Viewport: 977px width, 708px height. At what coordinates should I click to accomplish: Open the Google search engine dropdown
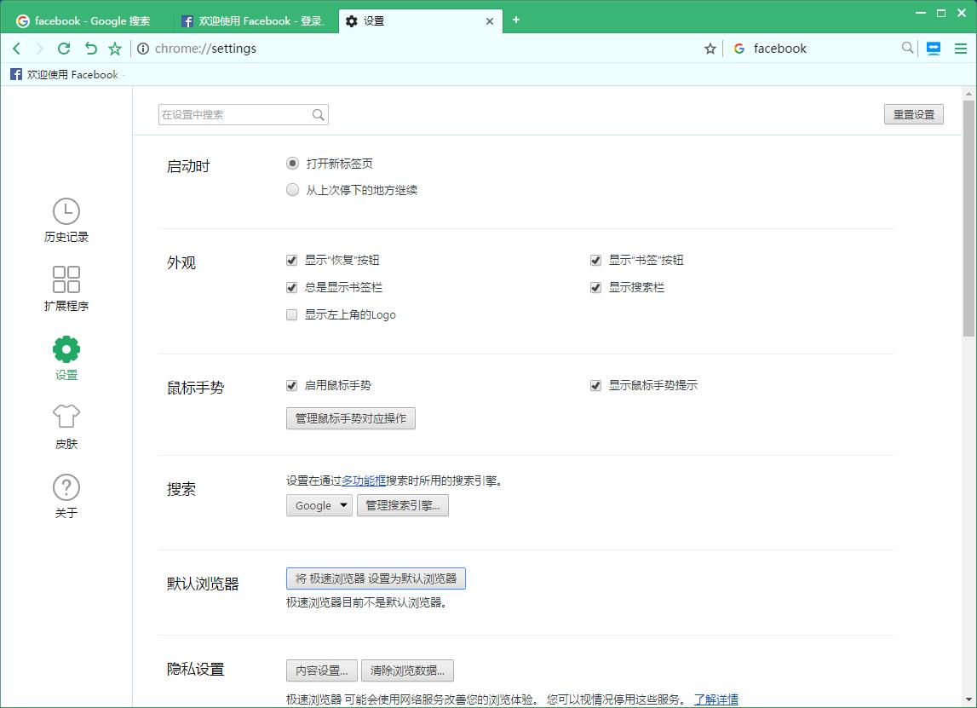(319, 505)
